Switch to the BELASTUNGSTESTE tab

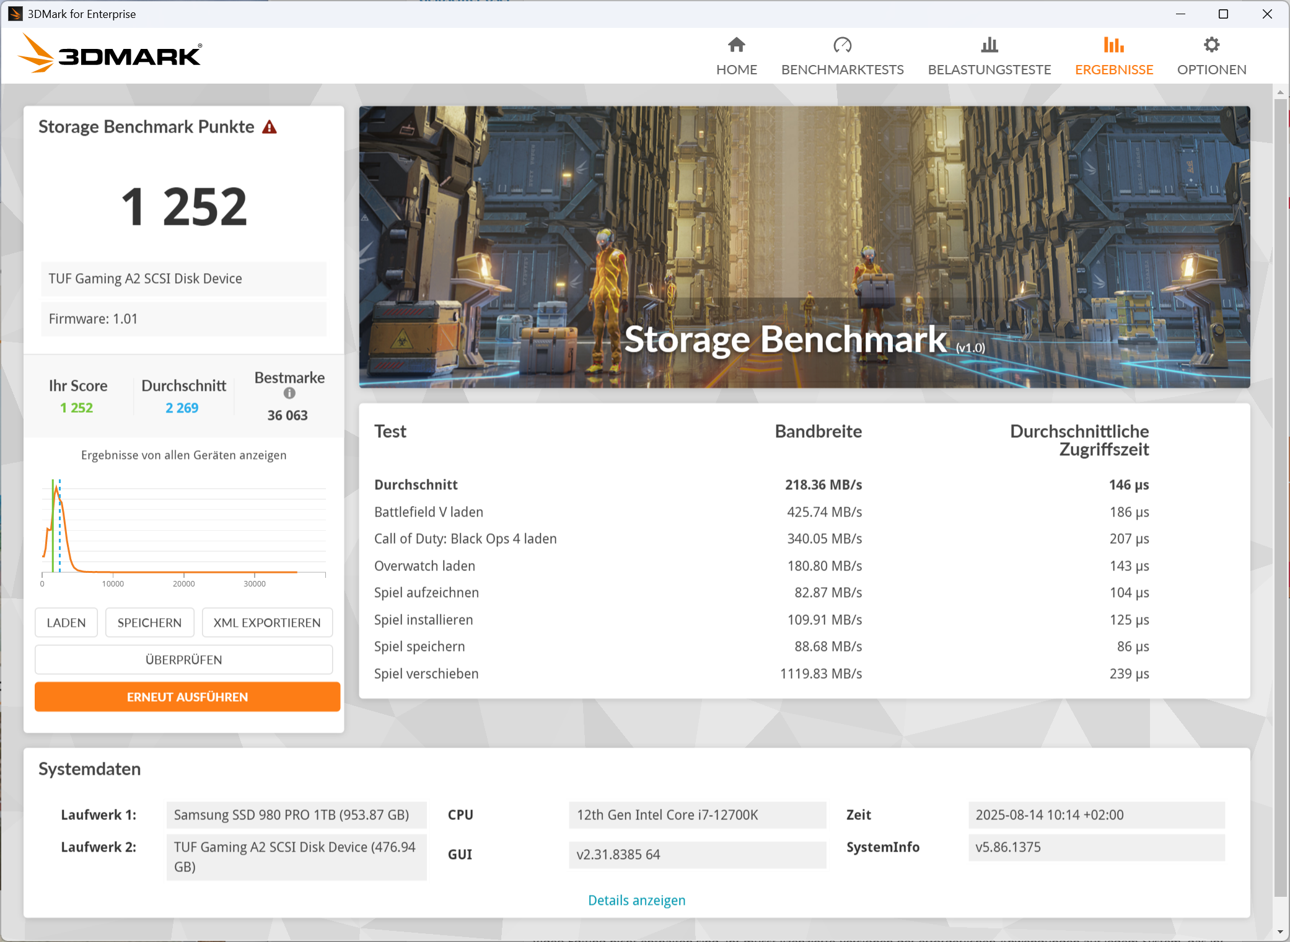989,69
